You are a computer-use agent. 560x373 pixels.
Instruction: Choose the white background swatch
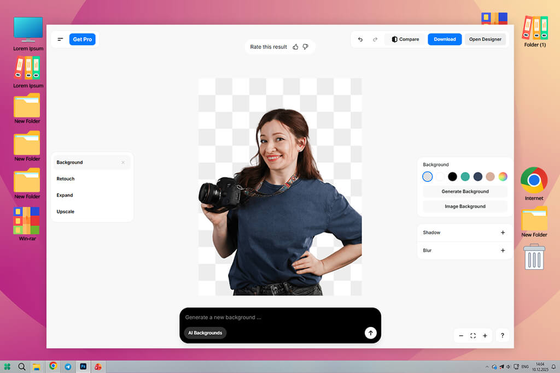440,176
